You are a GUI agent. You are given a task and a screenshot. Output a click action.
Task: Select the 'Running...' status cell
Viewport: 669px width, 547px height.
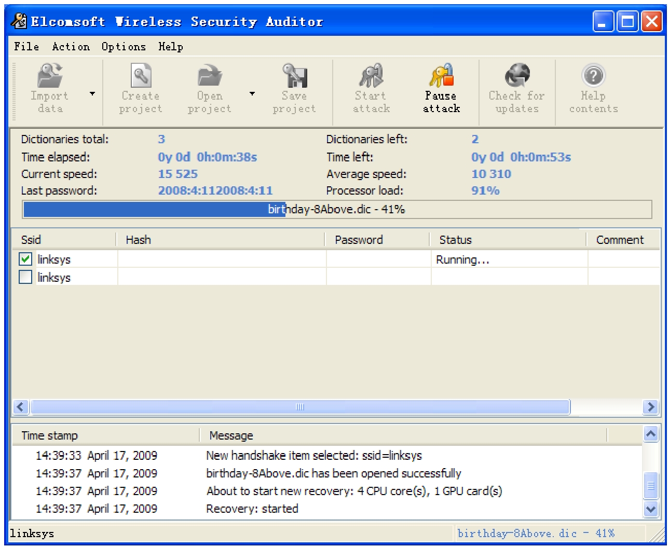[x=509, y=259]
